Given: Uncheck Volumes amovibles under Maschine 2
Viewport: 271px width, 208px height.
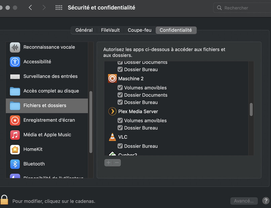Looking at the screenshot, I should 120,88.
